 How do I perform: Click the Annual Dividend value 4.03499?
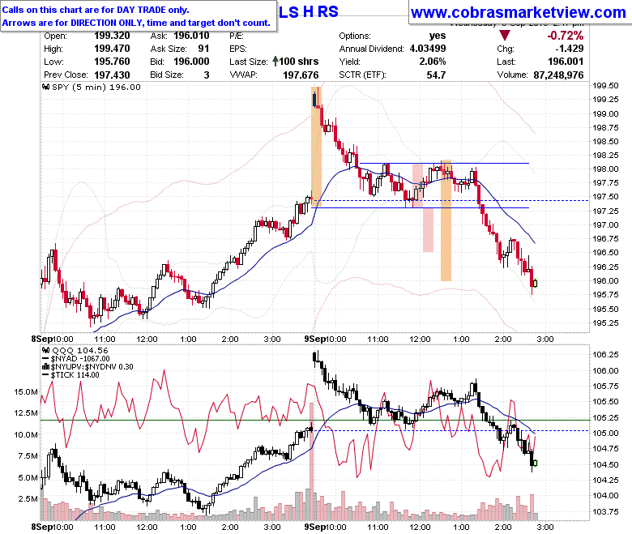(x=428, y=49)
